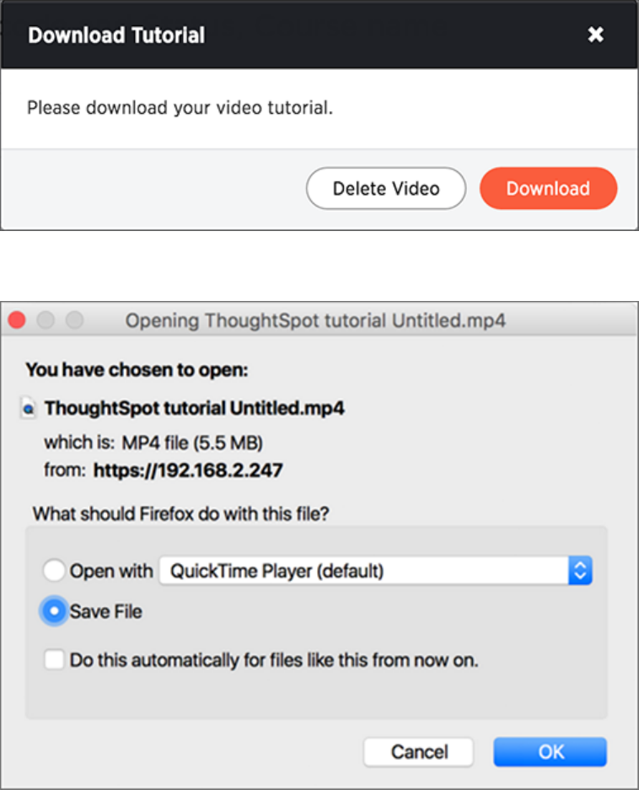
Task: Close the Download Tutorial dialog with X
Action: pyautogui.click(x=595, y=35)
